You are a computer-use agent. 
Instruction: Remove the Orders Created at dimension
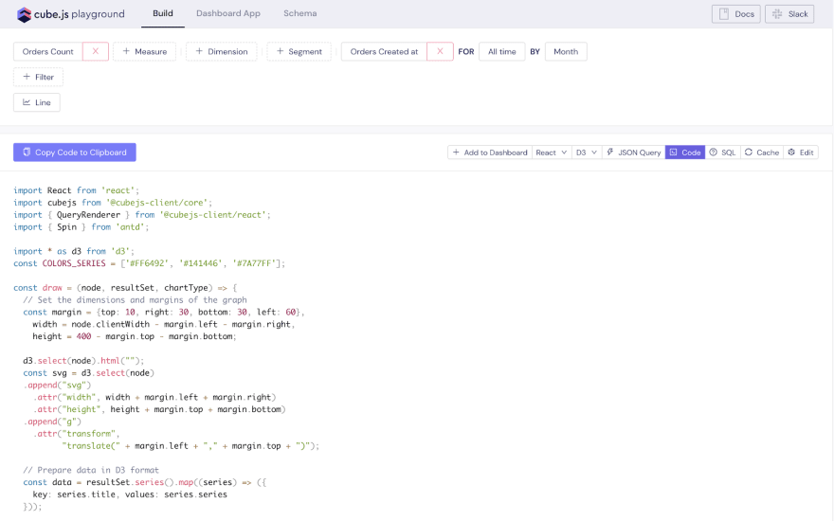pyautogui.click(x=439, y=52)
